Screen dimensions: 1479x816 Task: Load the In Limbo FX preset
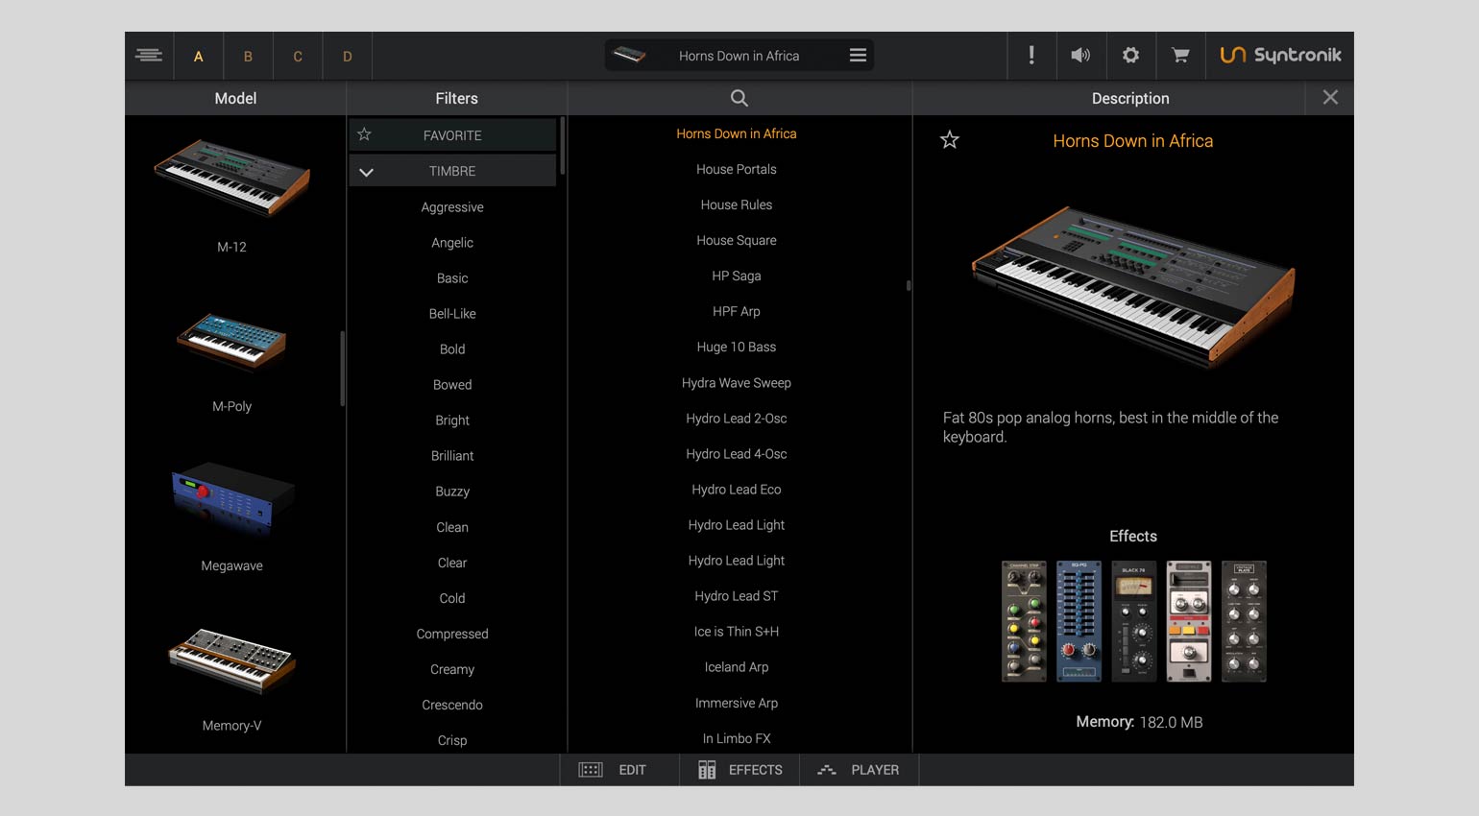coord(737,738)
